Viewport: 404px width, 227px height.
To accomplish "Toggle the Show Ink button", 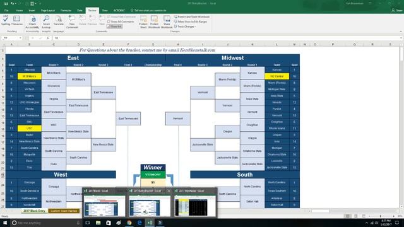I will tap(115, 26).
